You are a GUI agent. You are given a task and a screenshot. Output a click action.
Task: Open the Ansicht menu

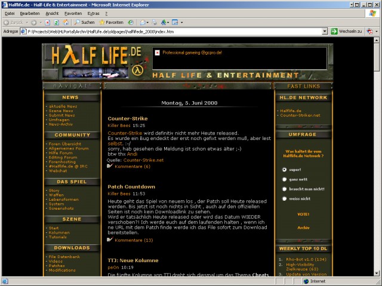[52, 14]
